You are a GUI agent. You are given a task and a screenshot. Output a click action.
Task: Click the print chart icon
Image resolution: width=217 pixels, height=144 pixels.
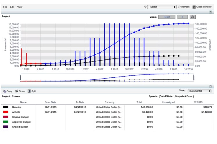192,17
